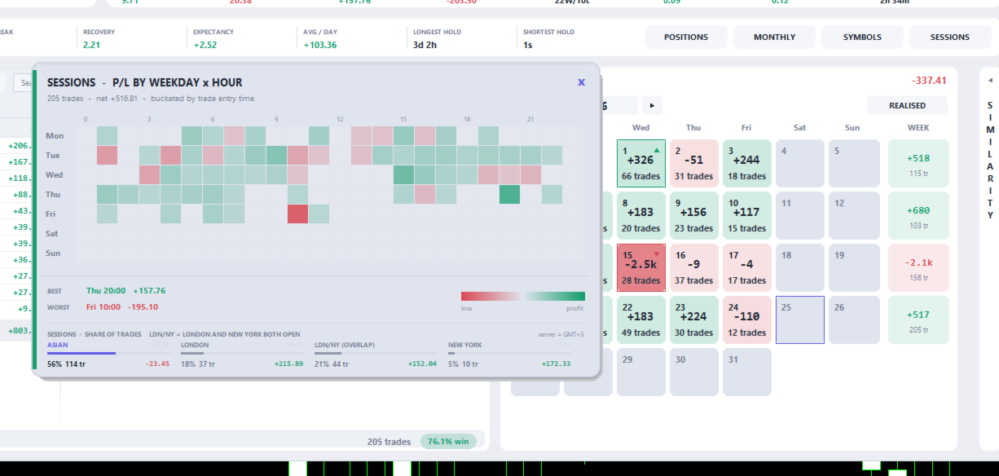999x476 pixels.
Task: Toggle the Realised P/L mode button
Action: pyautogui.click(x=907, y=105)
